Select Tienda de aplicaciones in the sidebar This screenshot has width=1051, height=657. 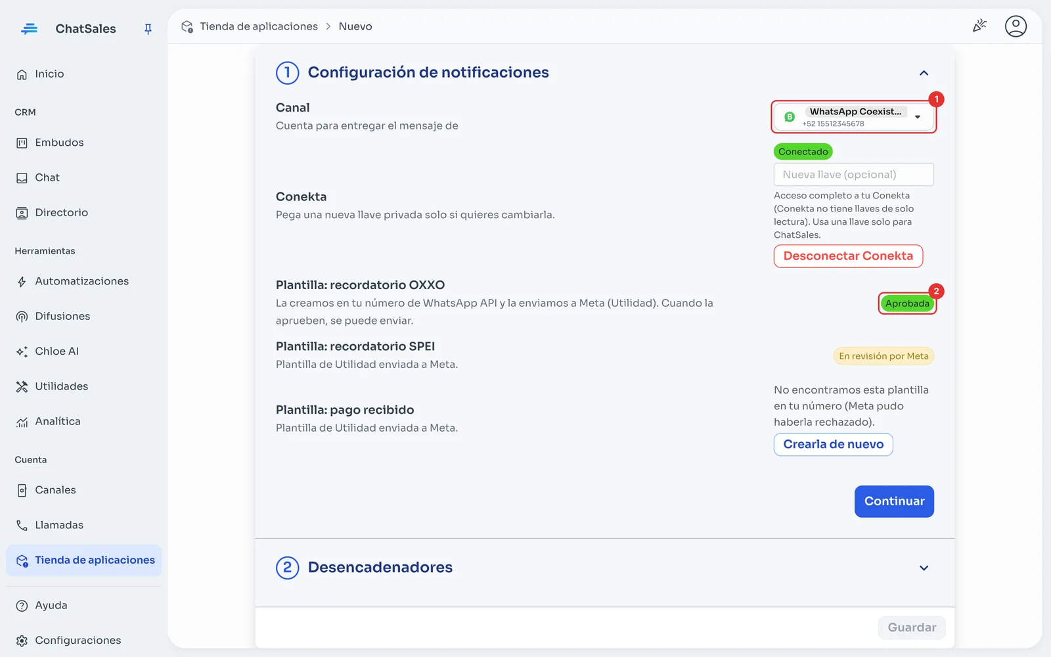tap(84, 560)
